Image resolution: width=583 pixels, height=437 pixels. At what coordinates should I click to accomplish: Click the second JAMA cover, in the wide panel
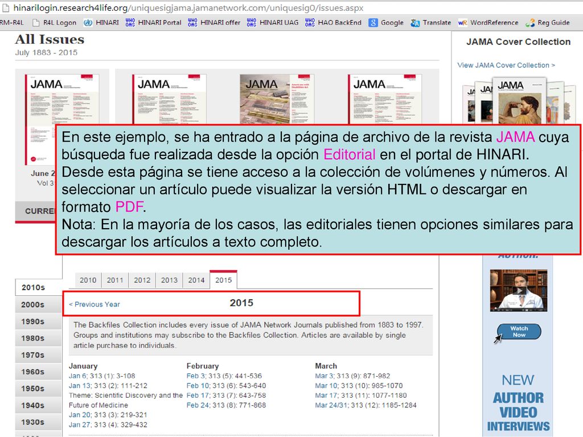coord(169,99)
